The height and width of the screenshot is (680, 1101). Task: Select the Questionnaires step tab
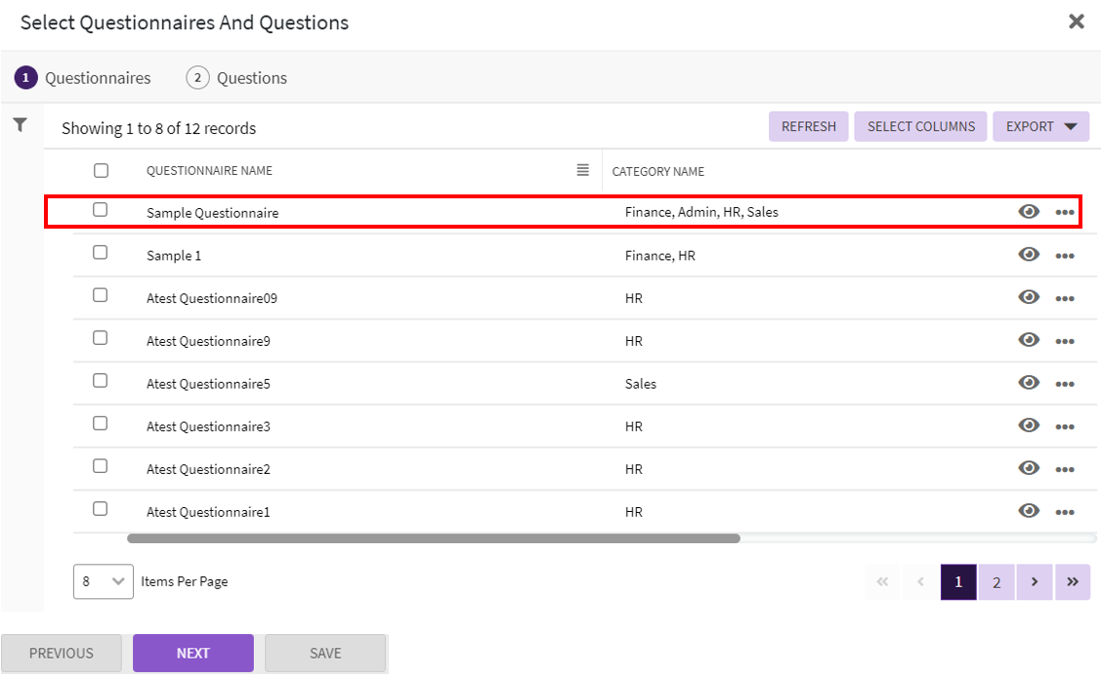click(83, 78)
